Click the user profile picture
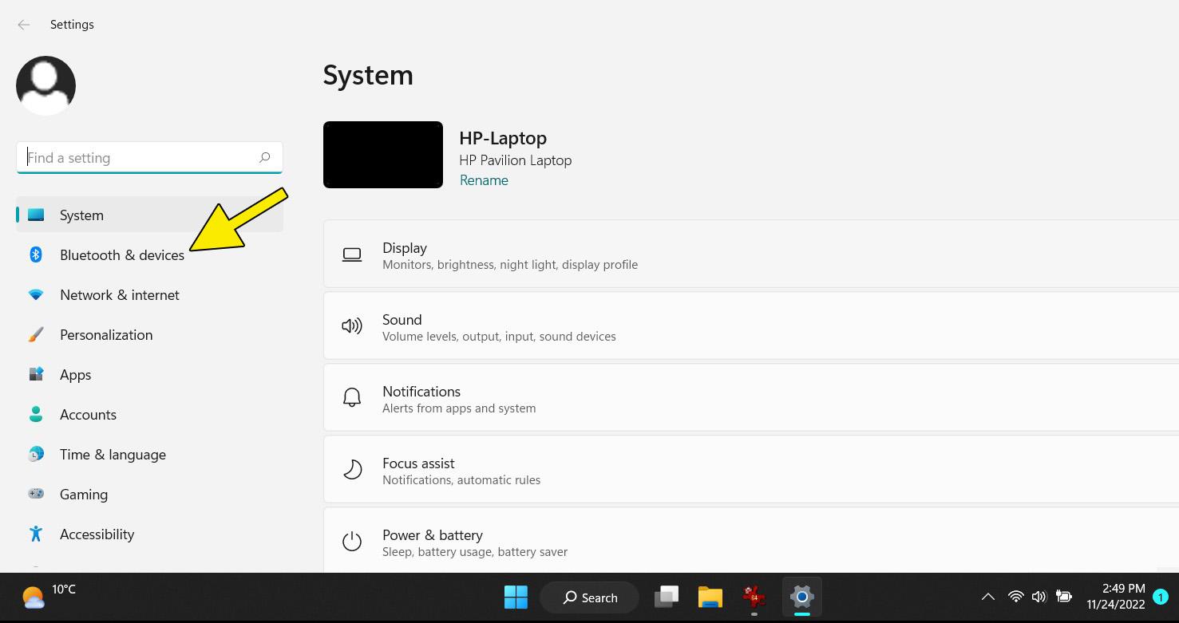This screenshot has width=1179, height=623. point(45,85)
